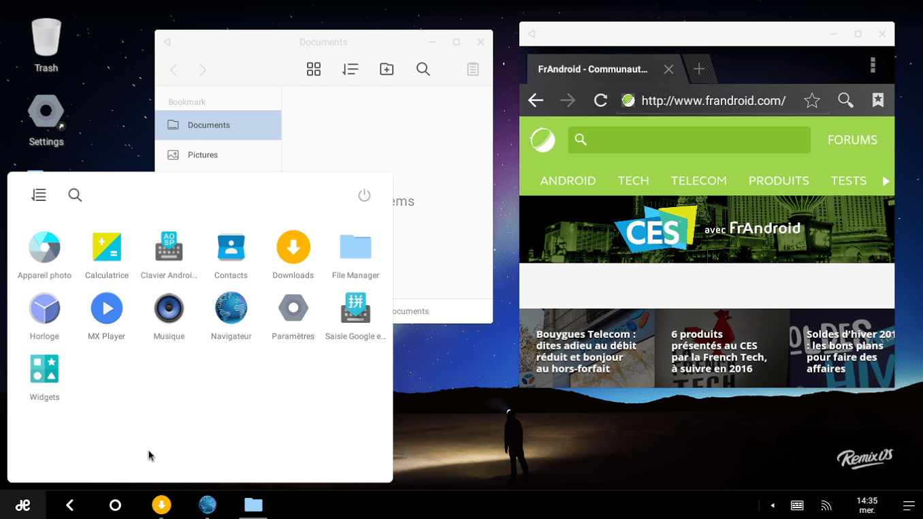Bookmark the FrAndroid page with the star
This screenshot has width=923, height=519.
tap(811, 100)
